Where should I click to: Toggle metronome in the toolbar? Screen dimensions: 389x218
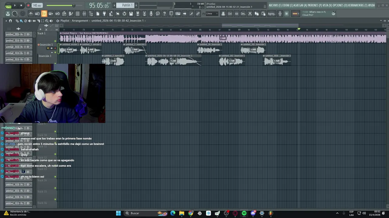31,14
